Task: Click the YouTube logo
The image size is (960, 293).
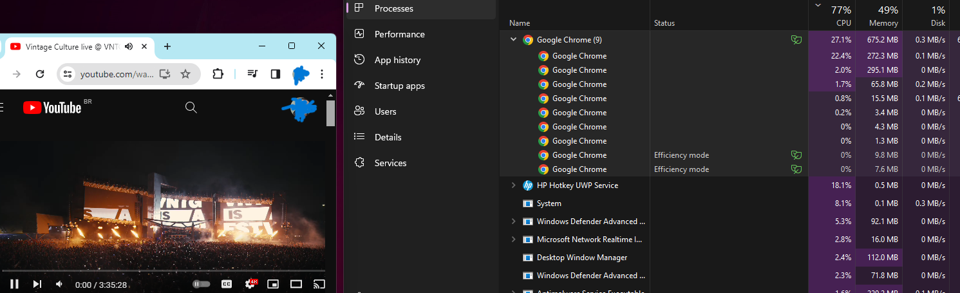Action: click(x=53, y=107)
